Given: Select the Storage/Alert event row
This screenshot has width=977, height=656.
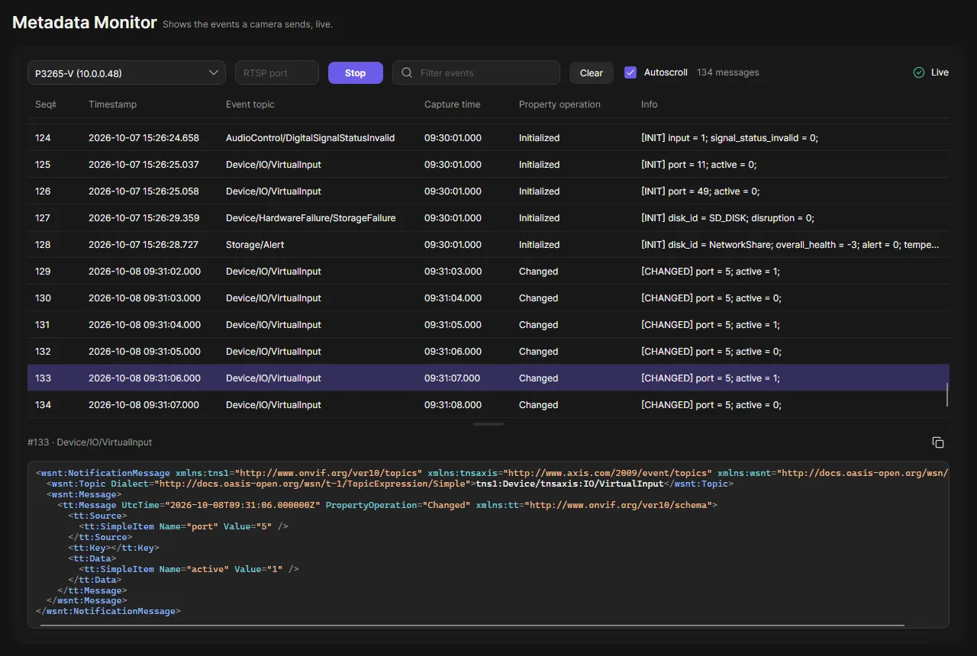Looking at the screenshot, I should (488, 245).
